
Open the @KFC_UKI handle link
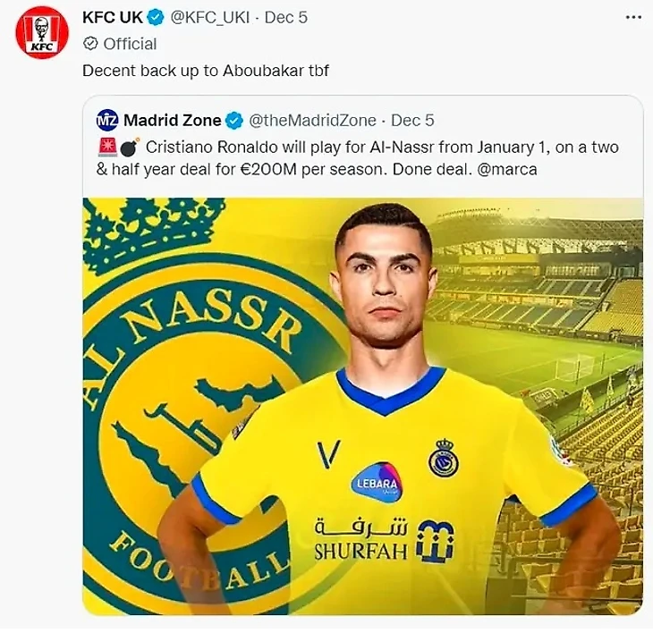[215, 18]
